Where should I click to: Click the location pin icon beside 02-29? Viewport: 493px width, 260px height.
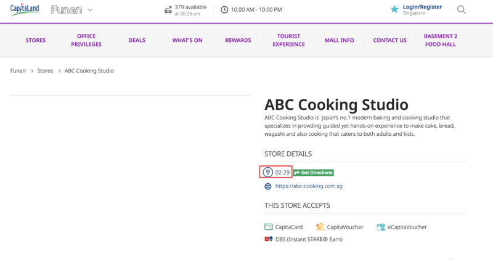pos(268,172)
